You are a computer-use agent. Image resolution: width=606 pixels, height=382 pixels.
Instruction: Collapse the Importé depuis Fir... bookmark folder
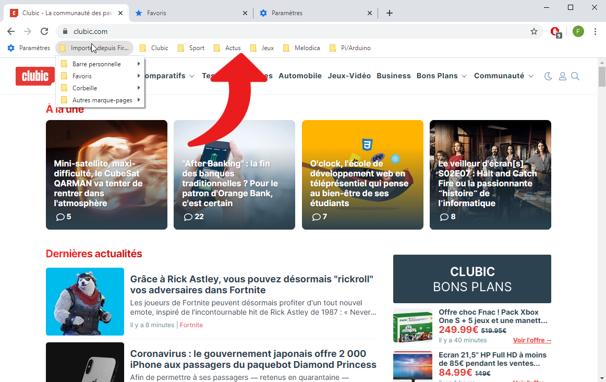click(x=95, y=48)
